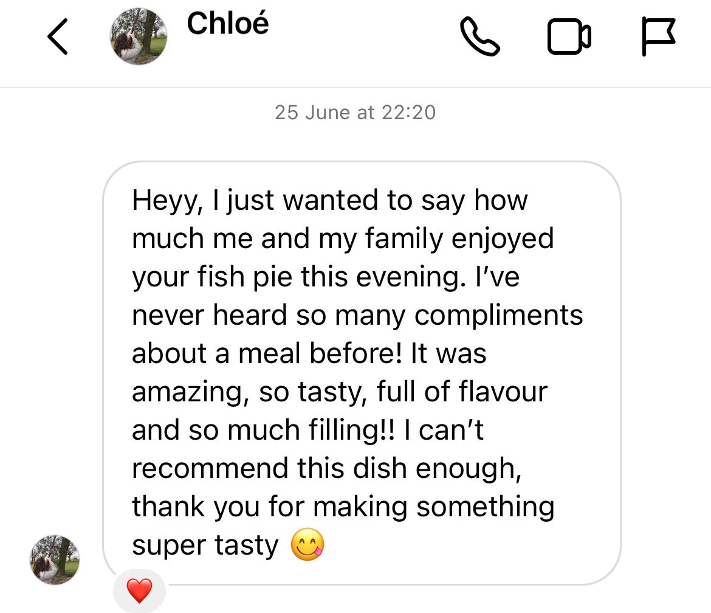
Task: Click the word "Heyy" in the message
Action: 163,201
